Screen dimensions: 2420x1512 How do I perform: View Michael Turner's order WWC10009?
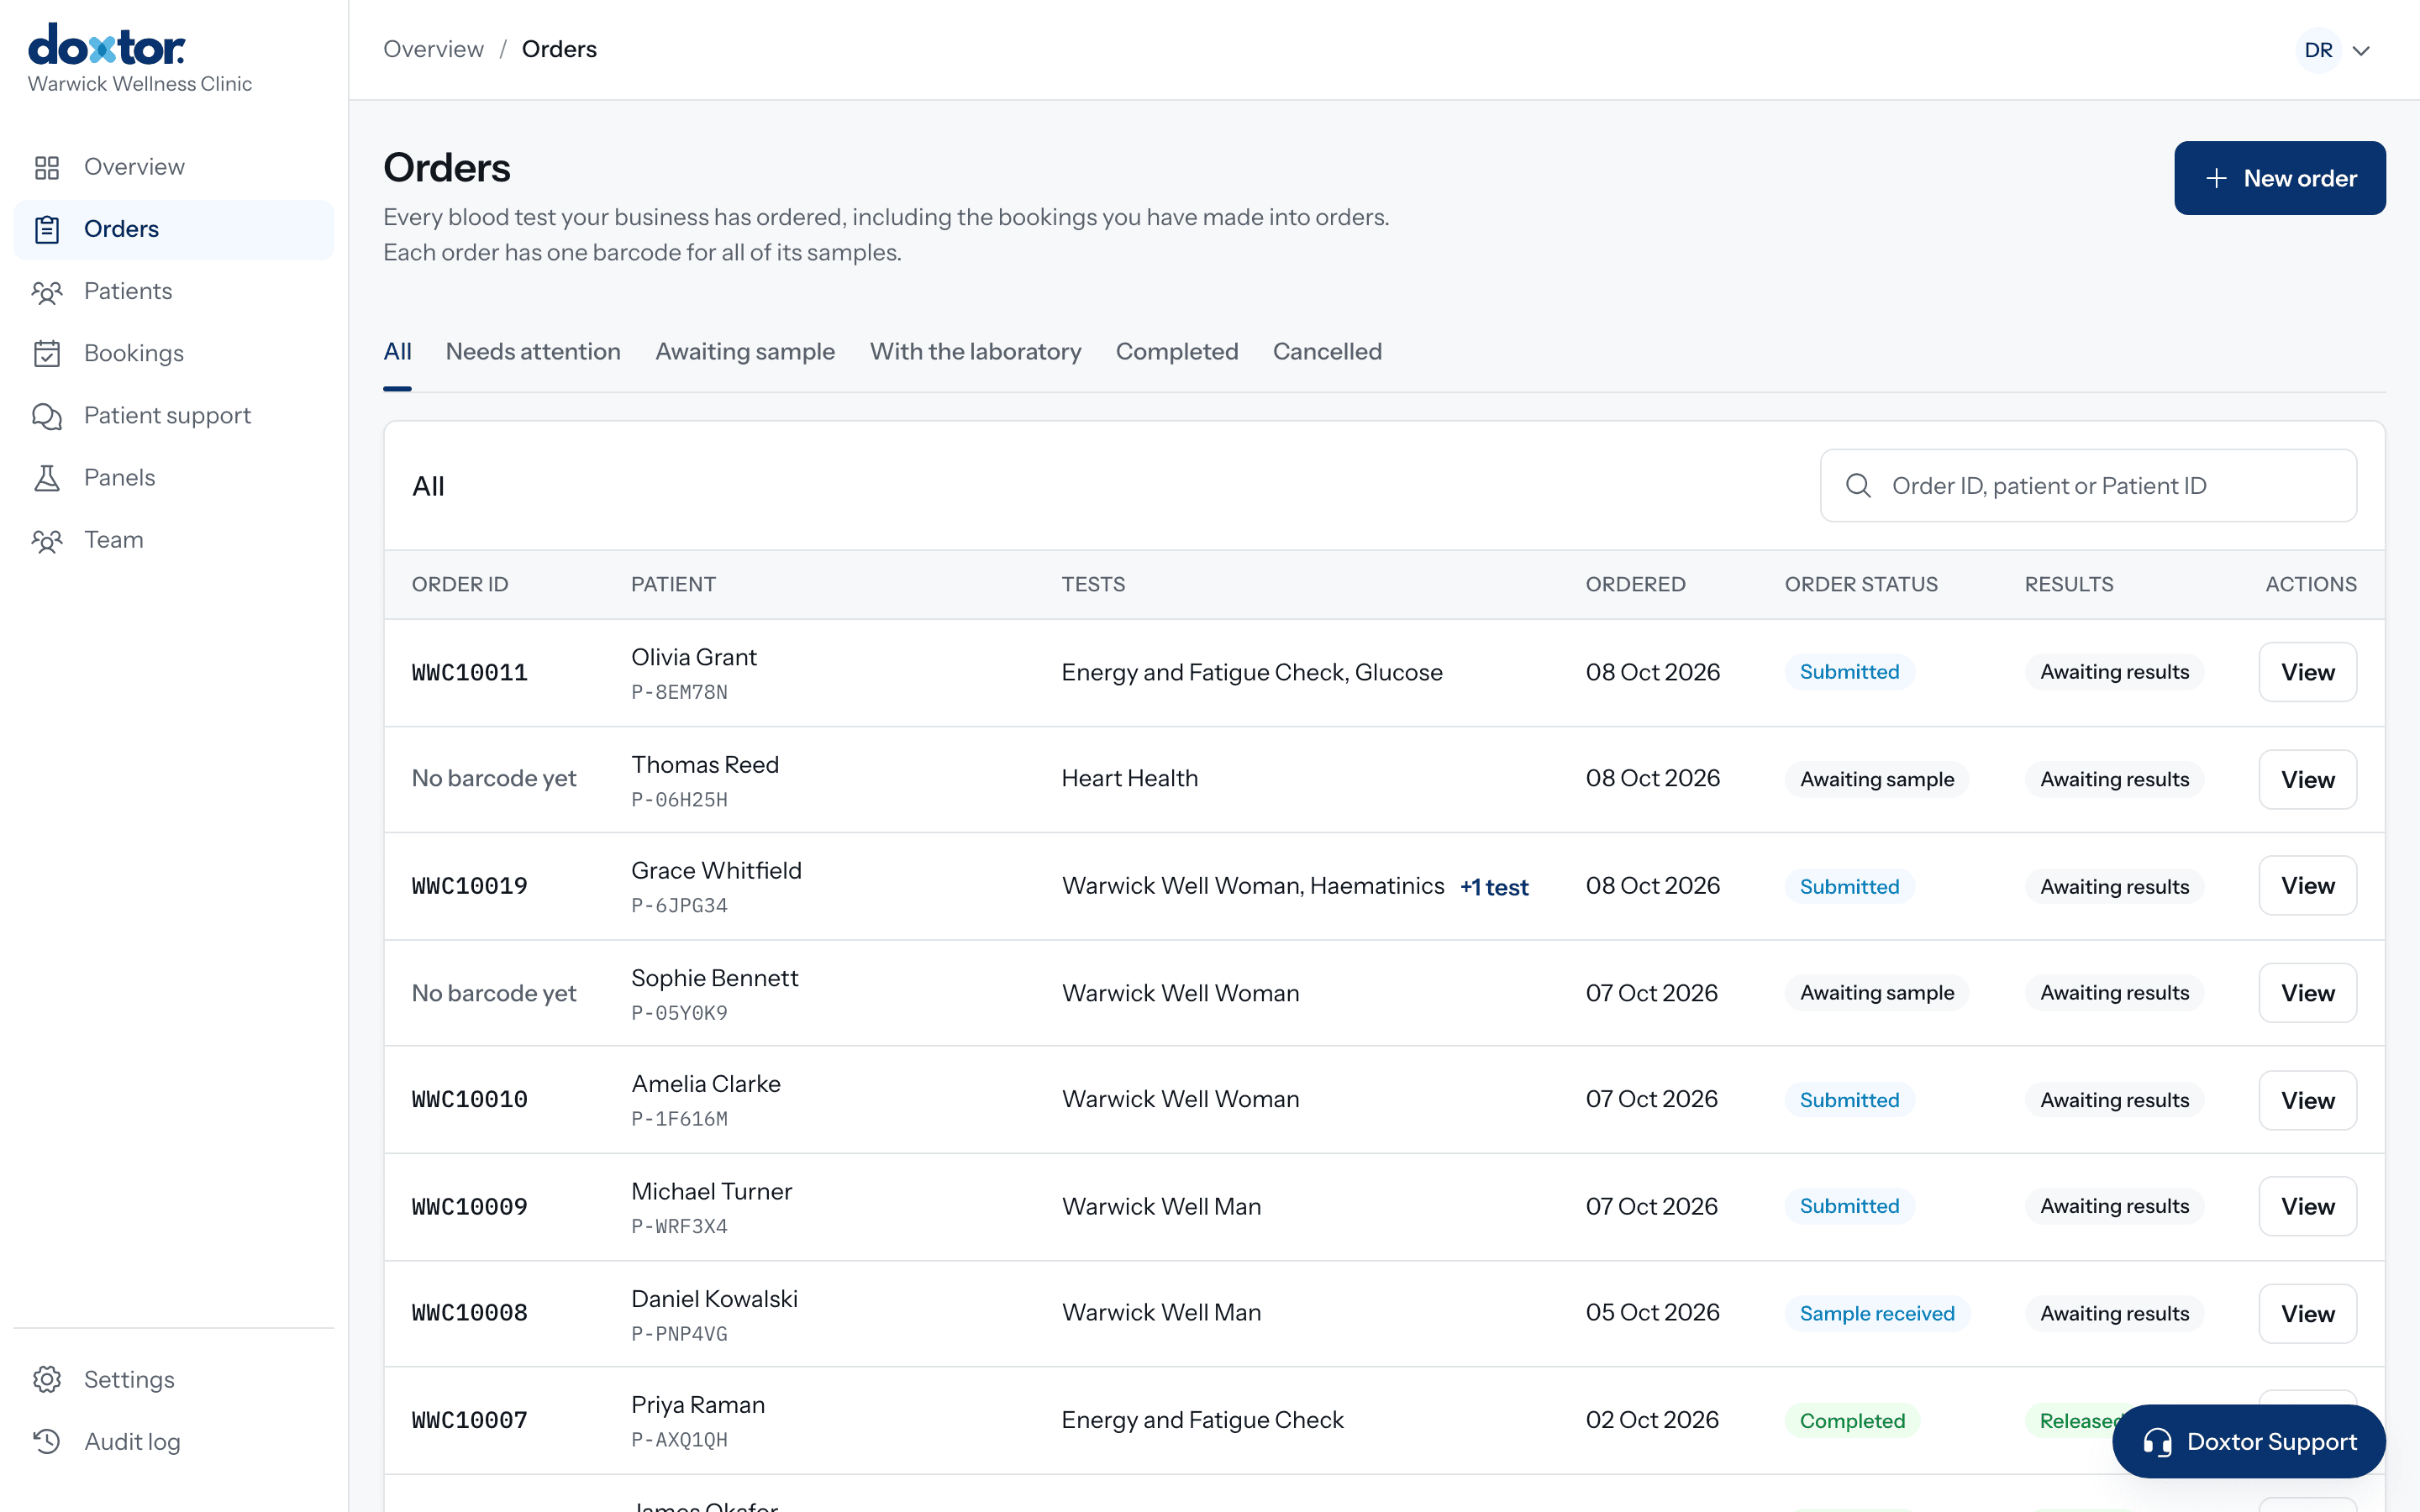tap(2307, 1206)
